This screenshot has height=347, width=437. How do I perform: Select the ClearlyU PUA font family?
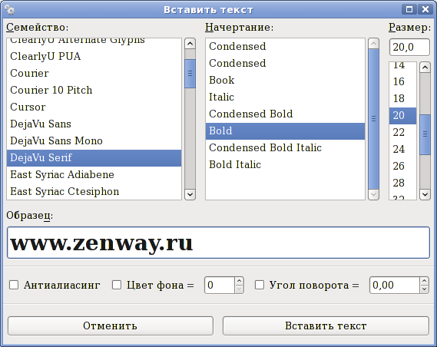point(94,57)
